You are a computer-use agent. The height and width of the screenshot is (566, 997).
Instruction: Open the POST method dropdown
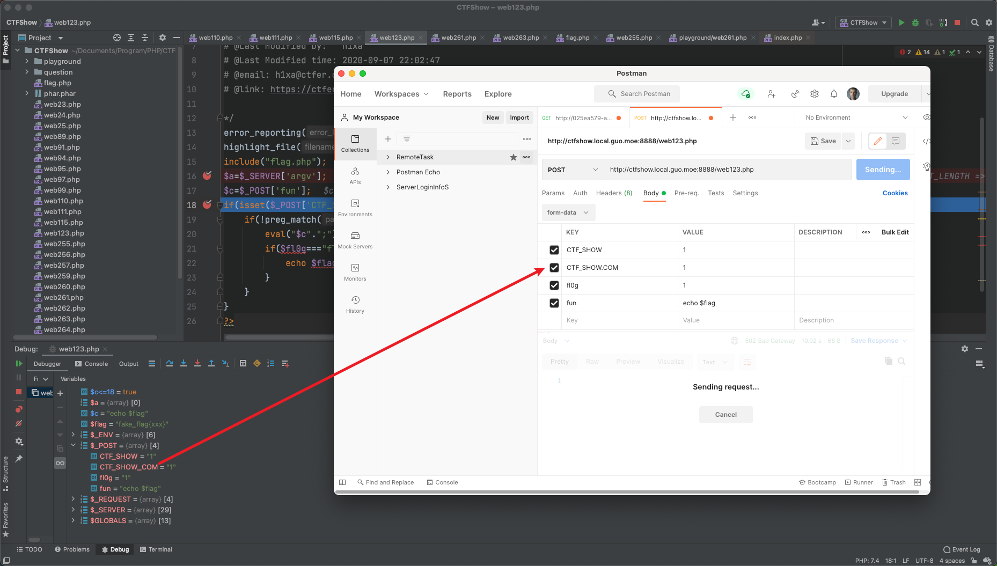(572, 170)
